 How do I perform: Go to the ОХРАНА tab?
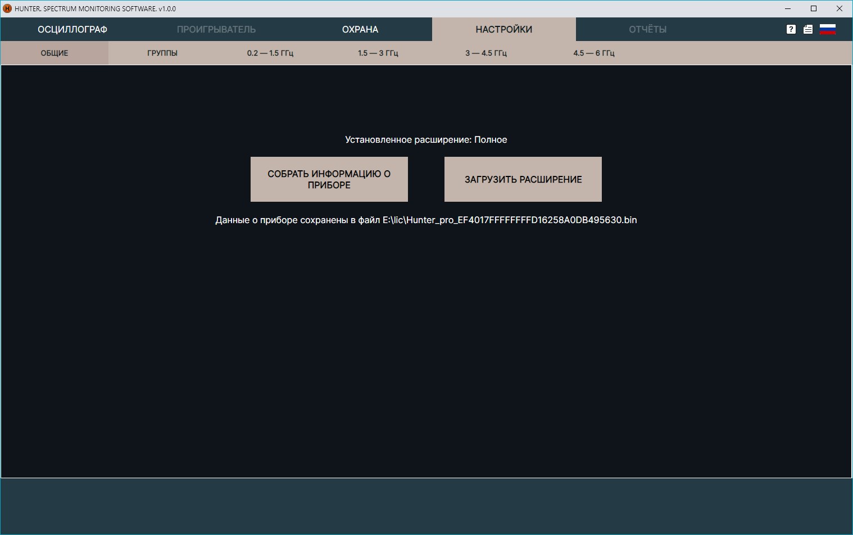point(360,29)
